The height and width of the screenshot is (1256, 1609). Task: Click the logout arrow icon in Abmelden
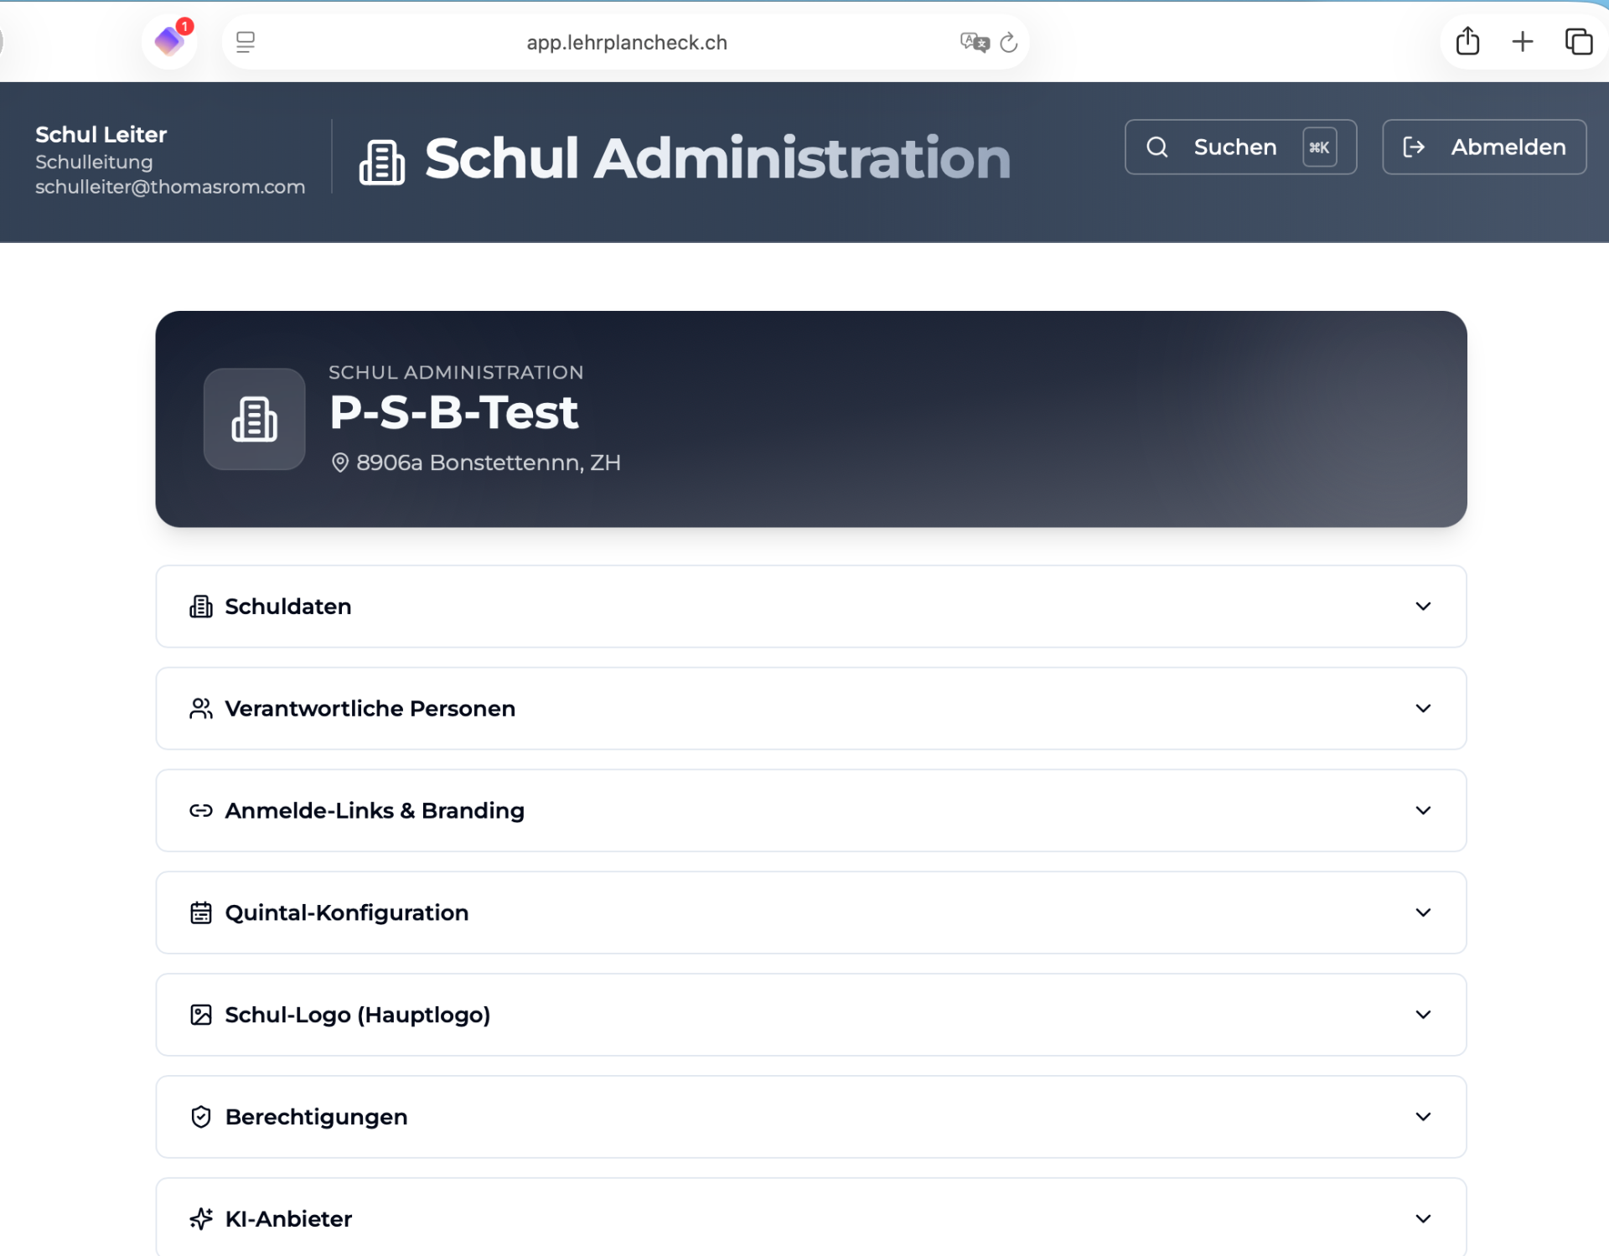pos(1414,147)
